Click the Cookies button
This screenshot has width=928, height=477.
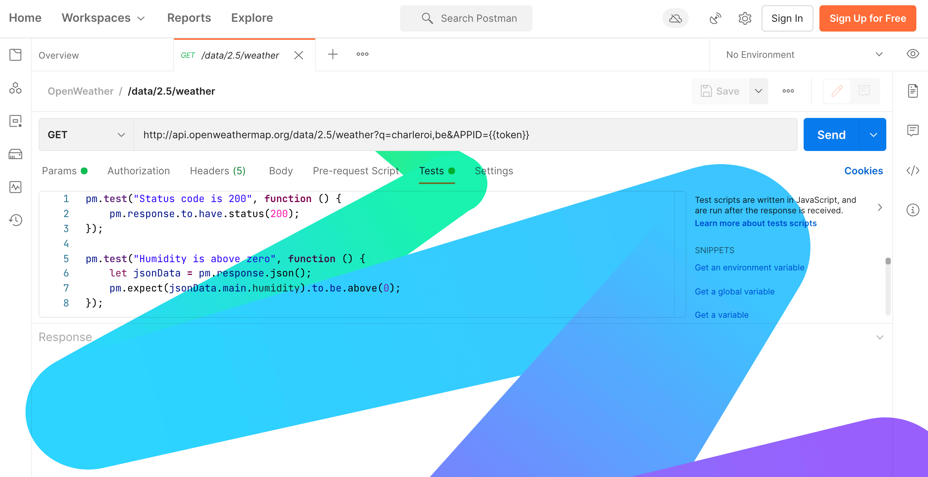[x=863, y=171]
